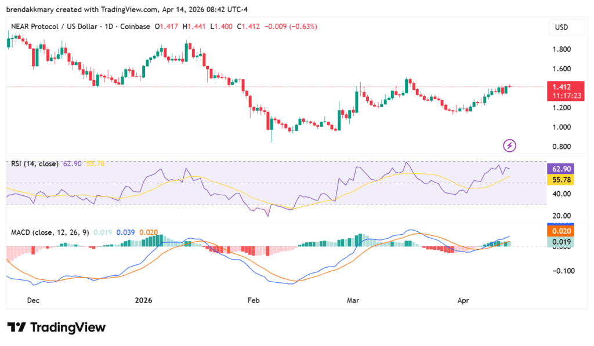
Task: Open instant trading via the lightning bolt icon
Action: point(509,145)
